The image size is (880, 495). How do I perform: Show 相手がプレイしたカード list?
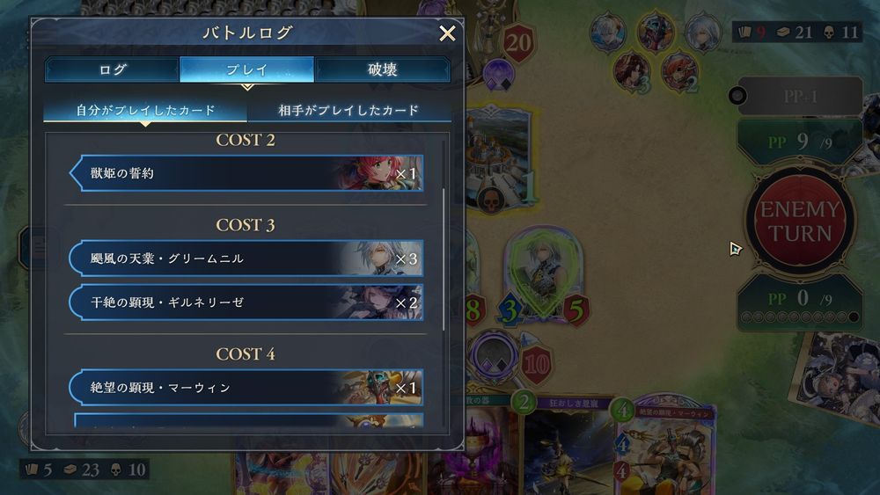[348, 110]
